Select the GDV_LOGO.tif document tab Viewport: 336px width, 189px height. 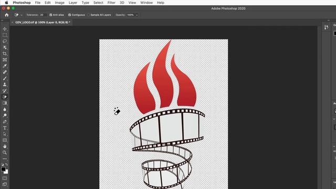tap(43, 22)
